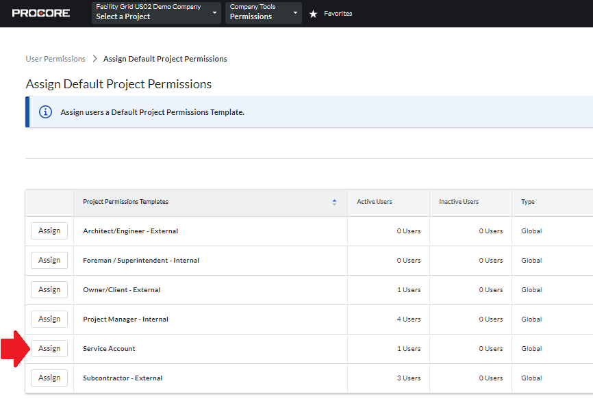Click the PROCORE logo

click(40, 12)
